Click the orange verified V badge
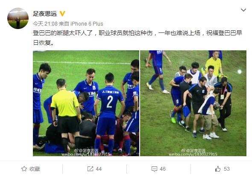This screenshot has width=252, height=175. (x=62, y=14)
